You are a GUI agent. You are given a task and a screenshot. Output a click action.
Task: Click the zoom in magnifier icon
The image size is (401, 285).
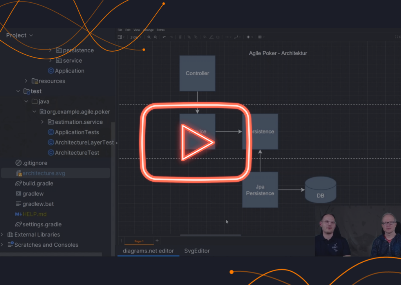[149, 37]
